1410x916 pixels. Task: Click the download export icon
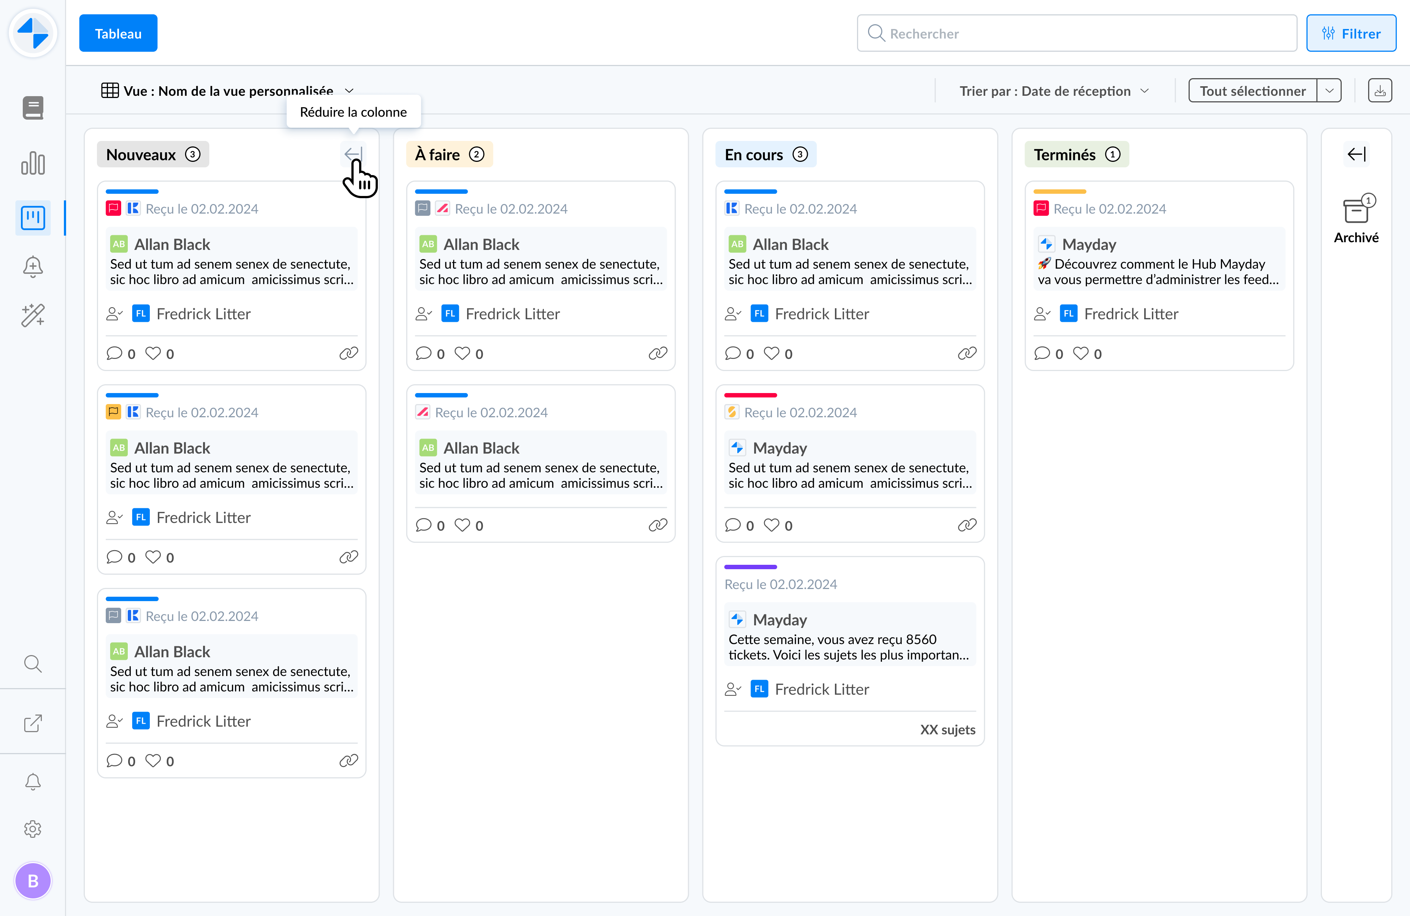pyautogui.click(x=1380, y=91)
